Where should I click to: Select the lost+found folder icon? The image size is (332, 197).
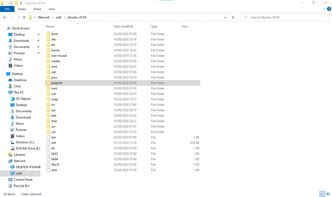(x=48, y=56)
